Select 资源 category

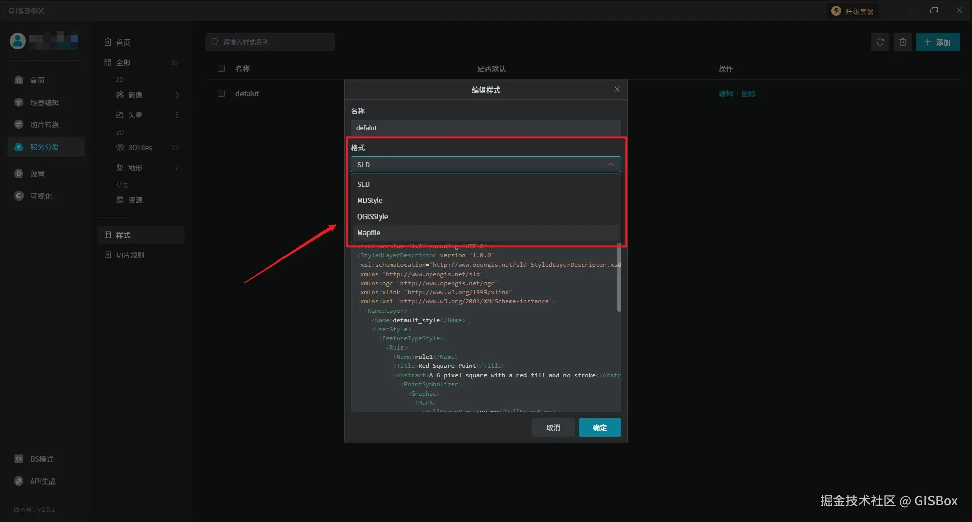147,200
